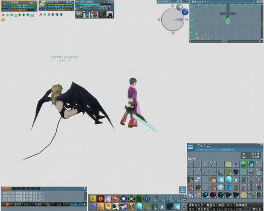This screenshot has width=264, height=211.
Task: Expand the first character status panel arrow
Action: [35, 2]
